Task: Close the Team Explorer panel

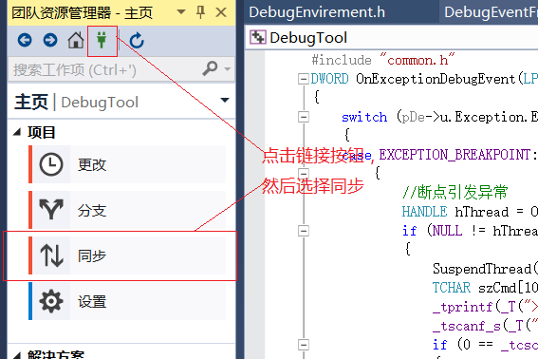Action: [221, 12]
